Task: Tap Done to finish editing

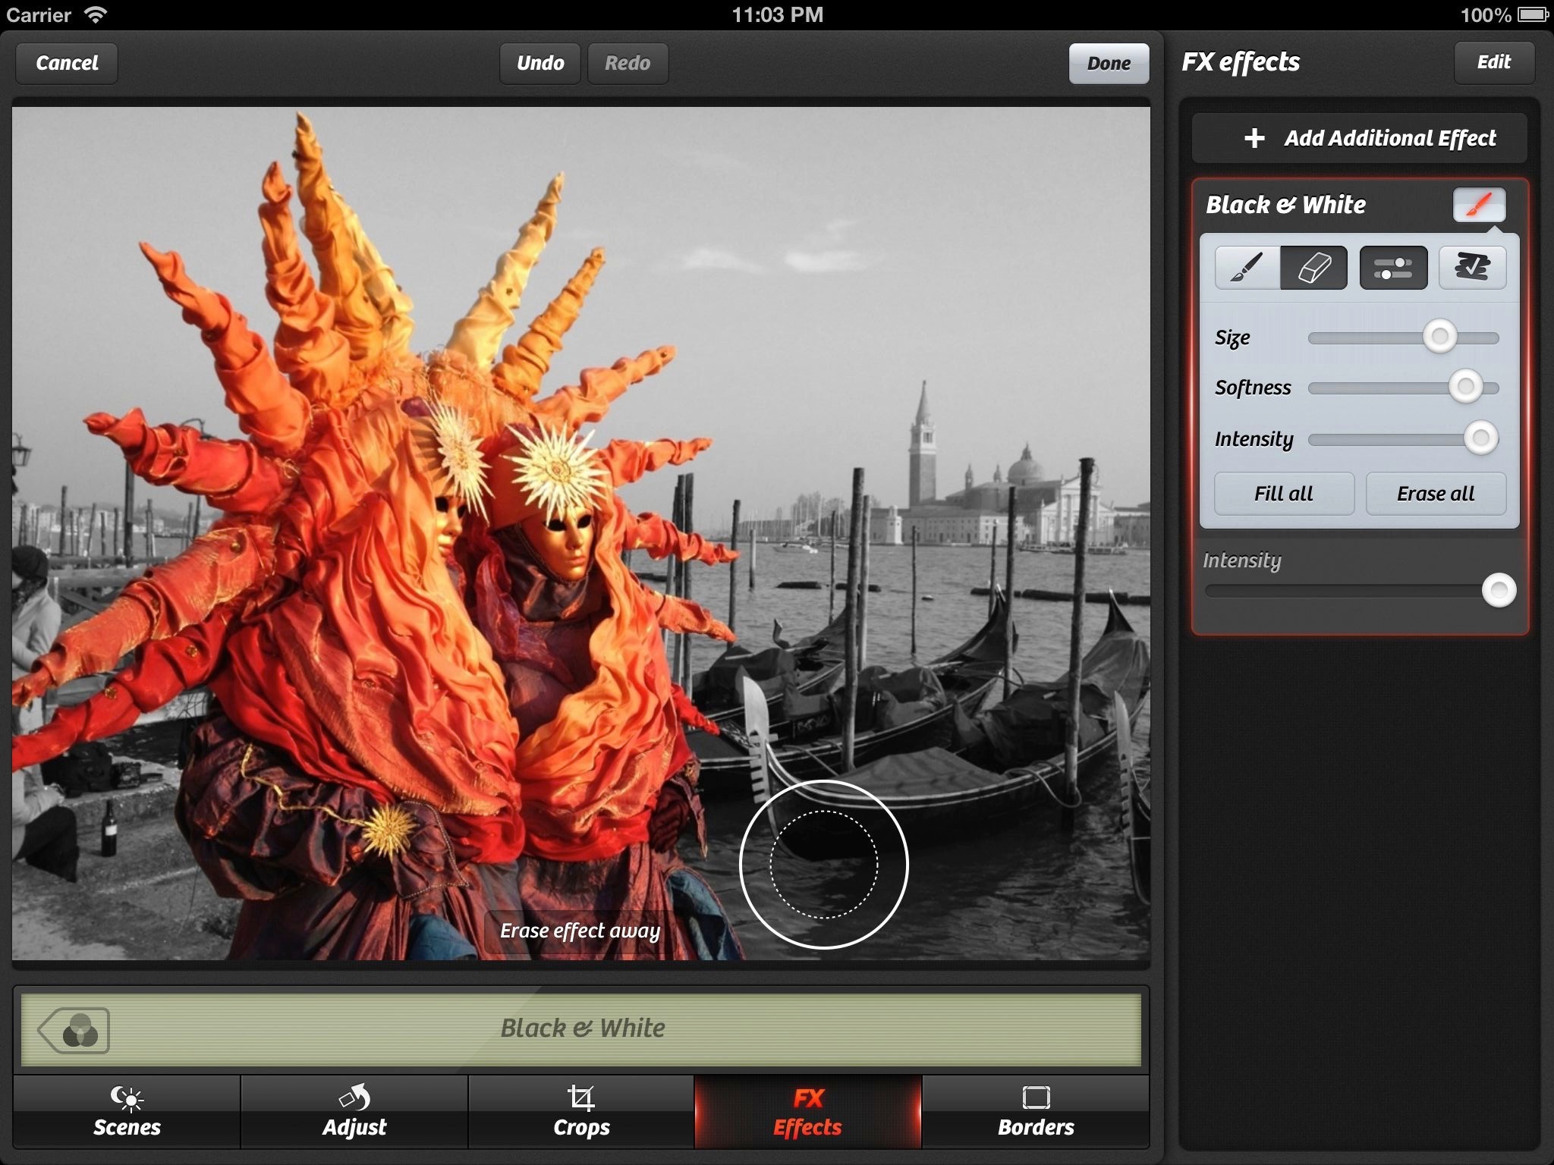Action: [x=1109, y=64]
